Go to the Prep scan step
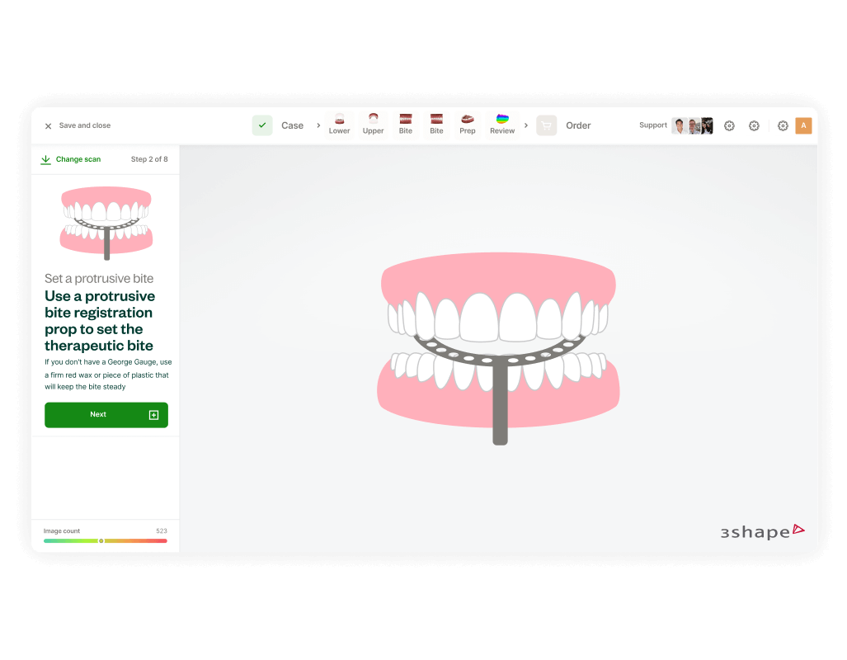The width and height of the screenshot is (847, 660). 468,125
